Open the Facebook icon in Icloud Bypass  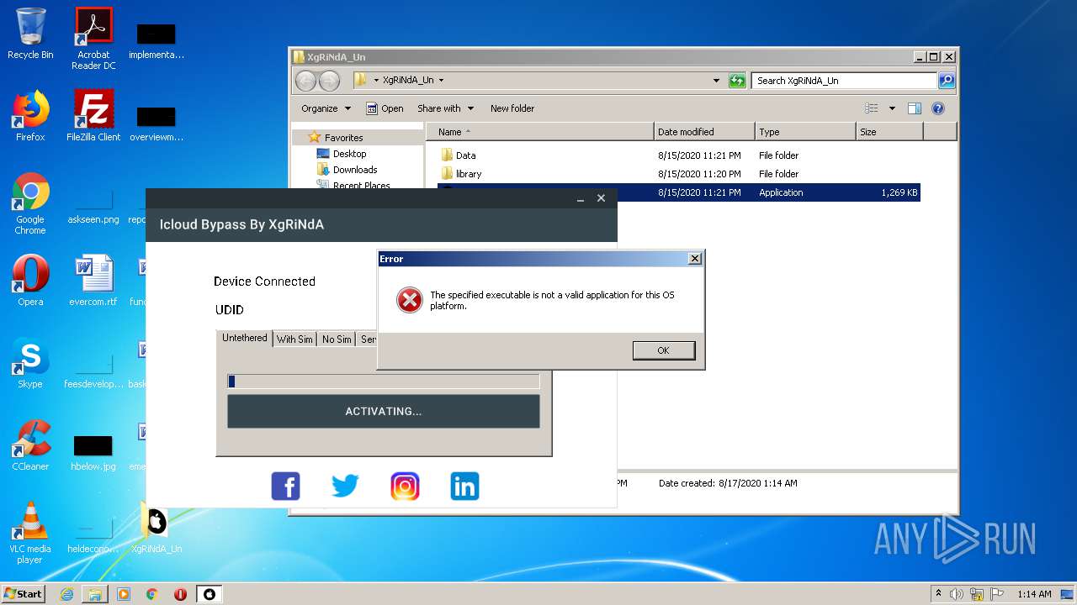pos(285,486)
